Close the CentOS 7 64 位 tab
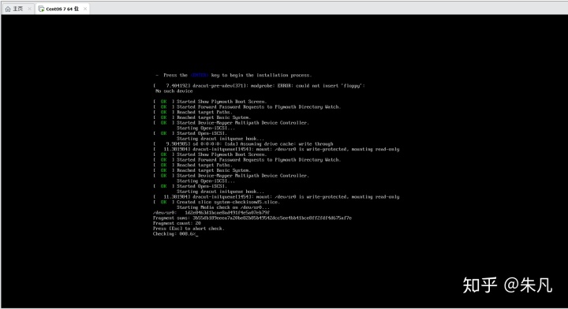The width and height of the screenshot is (568, 309). point(85,9)
